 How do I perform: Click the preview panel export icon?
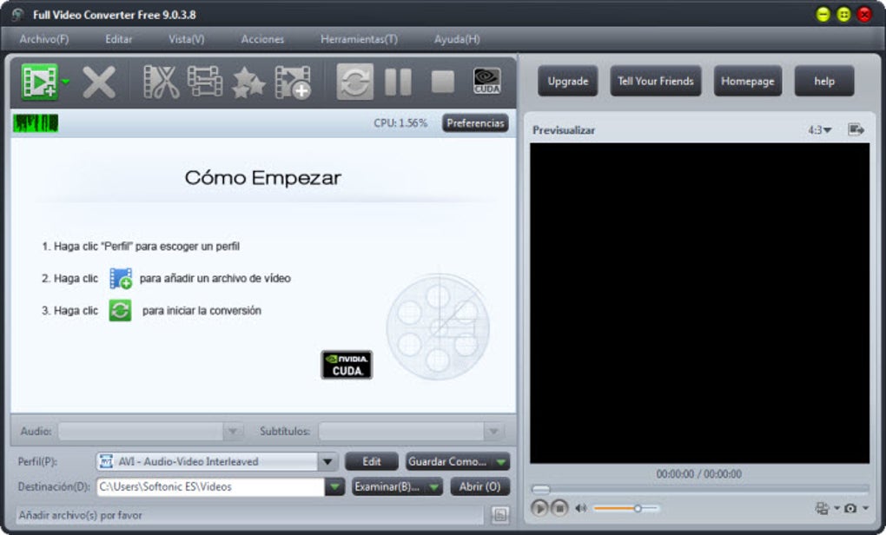click(x=856, y=130)
